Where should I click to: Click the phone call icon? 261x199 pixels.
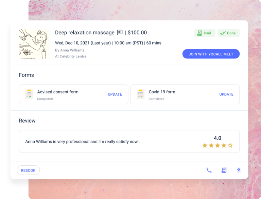[x=209, y=170]
